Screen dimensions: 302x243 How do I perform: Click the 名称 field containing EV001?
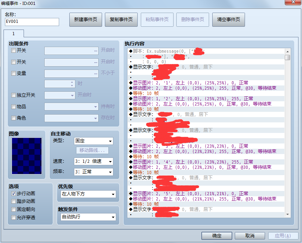[32, 22]
